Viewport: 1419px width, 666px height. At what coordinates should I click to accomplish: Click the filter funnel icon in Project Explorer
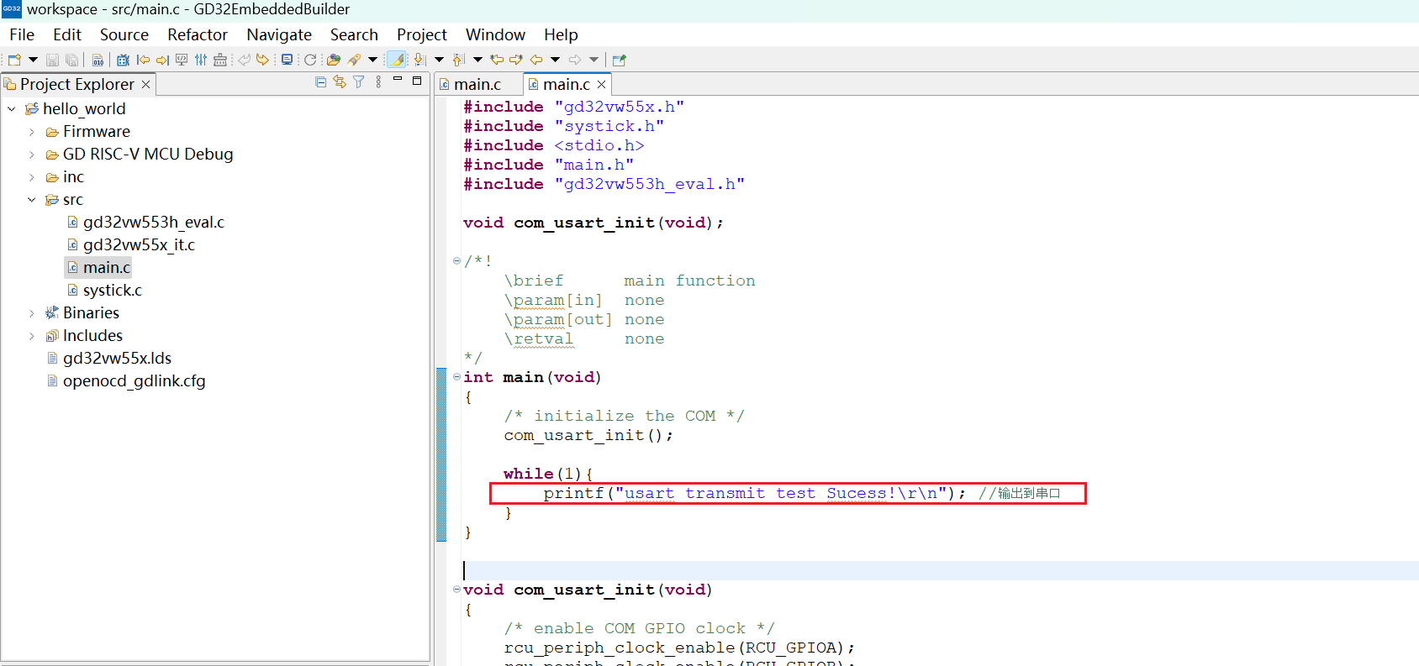click(359, 82)
